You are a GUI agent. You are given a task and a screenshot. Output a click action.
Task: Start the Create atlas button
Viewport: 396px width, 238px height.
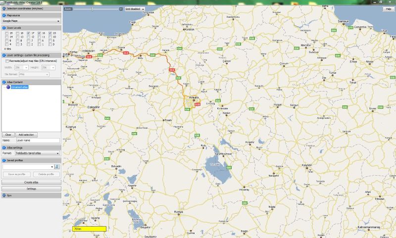point(31,182)
